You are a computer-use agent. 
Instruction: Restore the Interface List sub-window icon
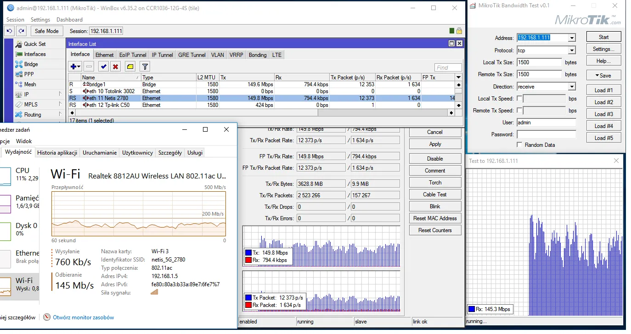451,43
